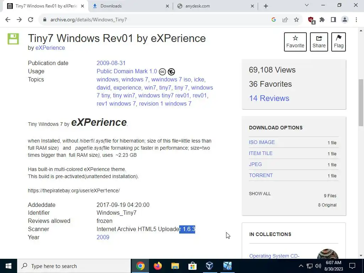Toggle the browser side panel
The width and height of the screenshot is (364, 273).
click(x=333, y=20)
